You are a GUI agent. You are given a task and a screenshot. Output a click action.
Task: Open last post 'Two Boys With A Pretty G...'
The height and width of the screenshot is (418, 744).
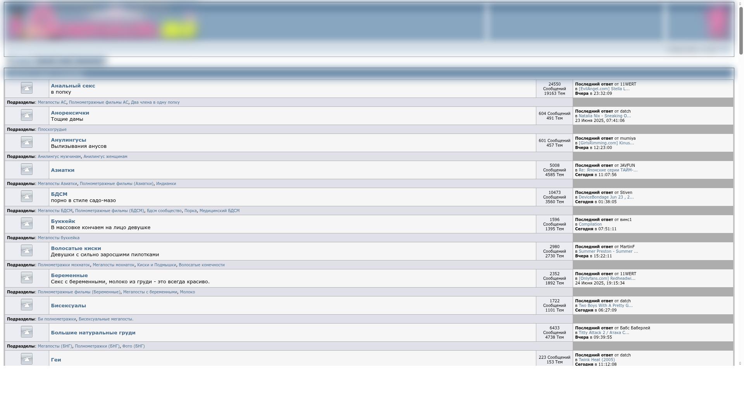605,306
